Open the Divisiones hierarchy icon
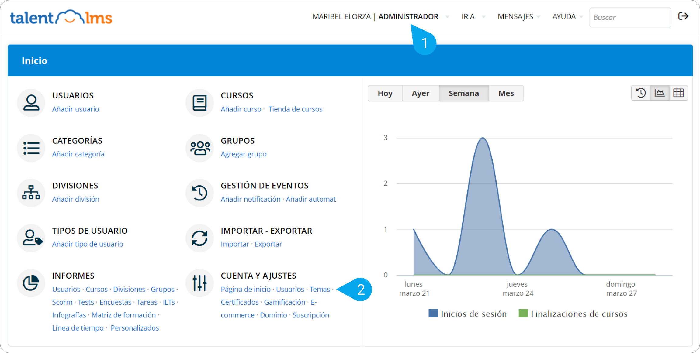 coord(31,193)
